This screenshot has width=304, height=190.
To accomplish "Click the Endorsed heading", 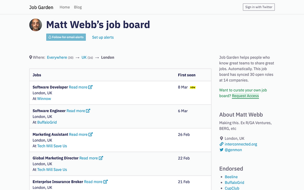I will pos(231,169).
